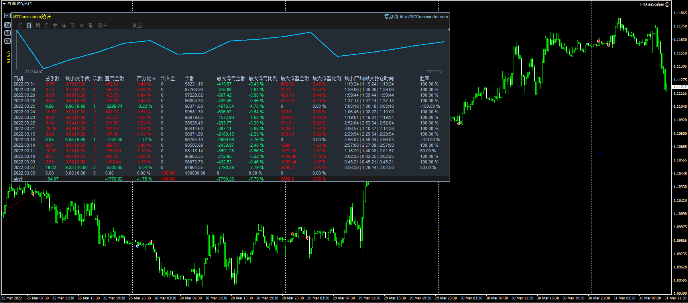Click the 2022.03.25 row in table
688x303 pixels.
click(x=24, y=106)
